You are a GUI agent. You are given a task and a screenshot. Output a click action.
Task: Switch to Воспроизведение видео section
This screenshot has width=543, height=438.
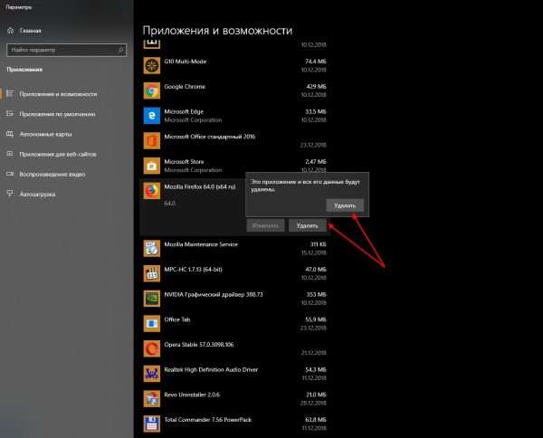tap(52, 174)
